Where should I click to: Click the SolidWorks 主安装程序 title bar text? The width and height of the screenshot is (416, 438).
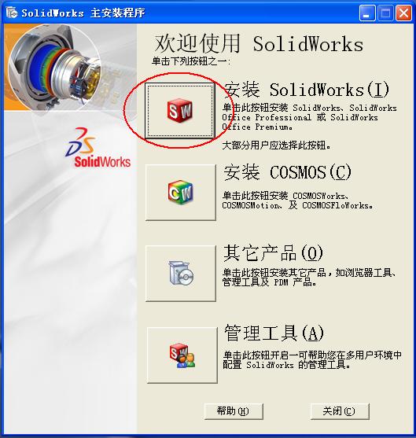[x=83, y=13]
